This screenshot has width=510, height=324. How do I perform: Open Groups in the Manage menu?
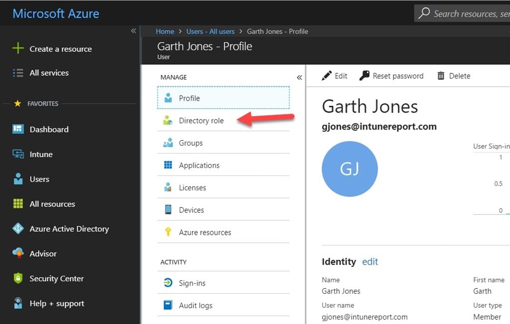click(x=223, y=143)
